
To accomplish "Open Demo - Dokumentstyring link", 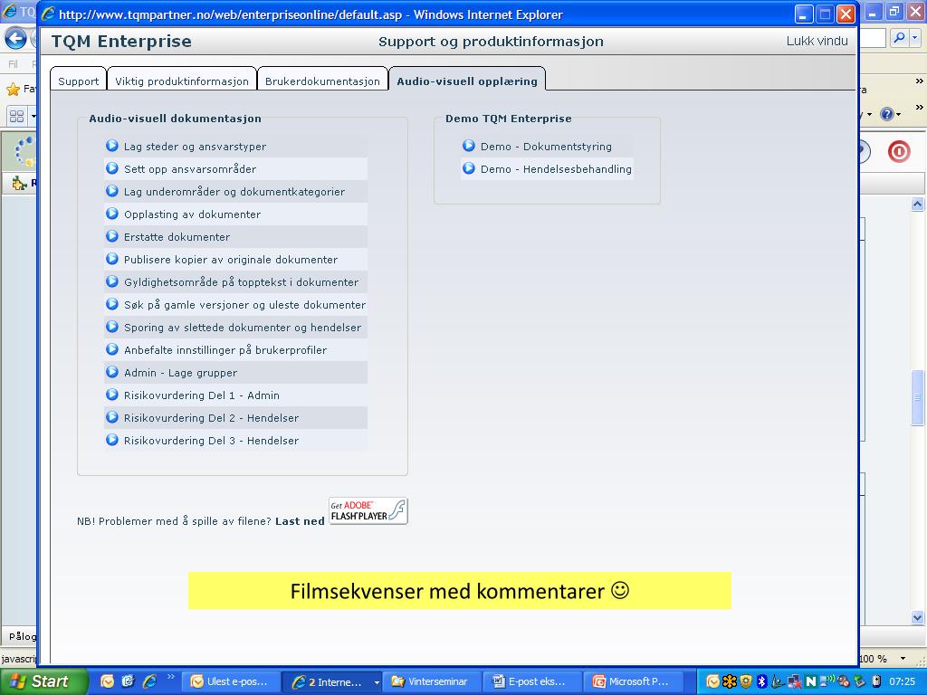I will (x=546, y=147).
